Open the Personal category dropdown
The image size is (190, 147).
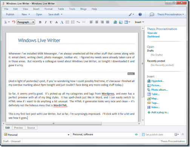(37, 135)
